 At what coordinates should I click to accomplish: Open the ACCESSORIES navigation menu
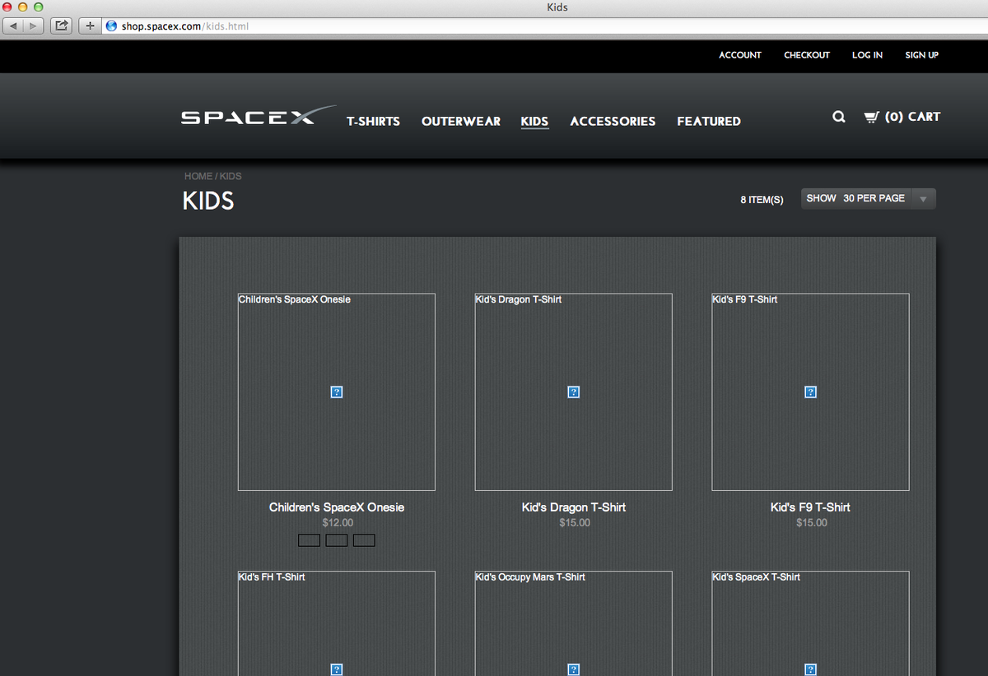(x=613, y=121)
